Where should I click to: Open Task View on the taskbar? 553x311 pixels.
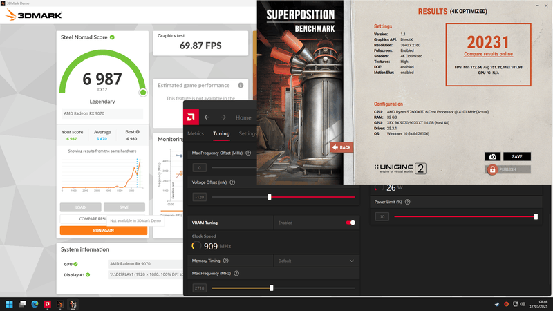pyautogui.click(x=22, y=304)
